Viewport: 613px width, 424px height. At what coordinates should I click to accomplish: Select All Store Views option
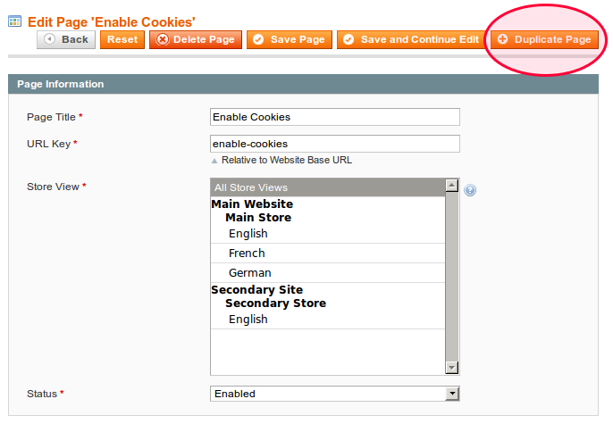328,187
